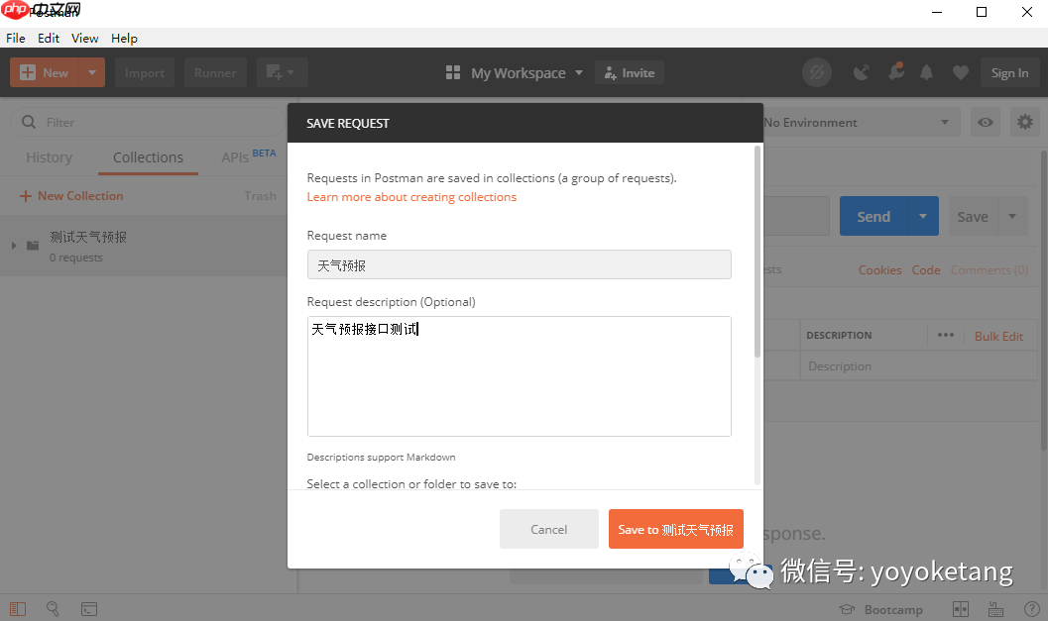Click Comments (0)
The image size is (1048, 621).
pos(990,269)
